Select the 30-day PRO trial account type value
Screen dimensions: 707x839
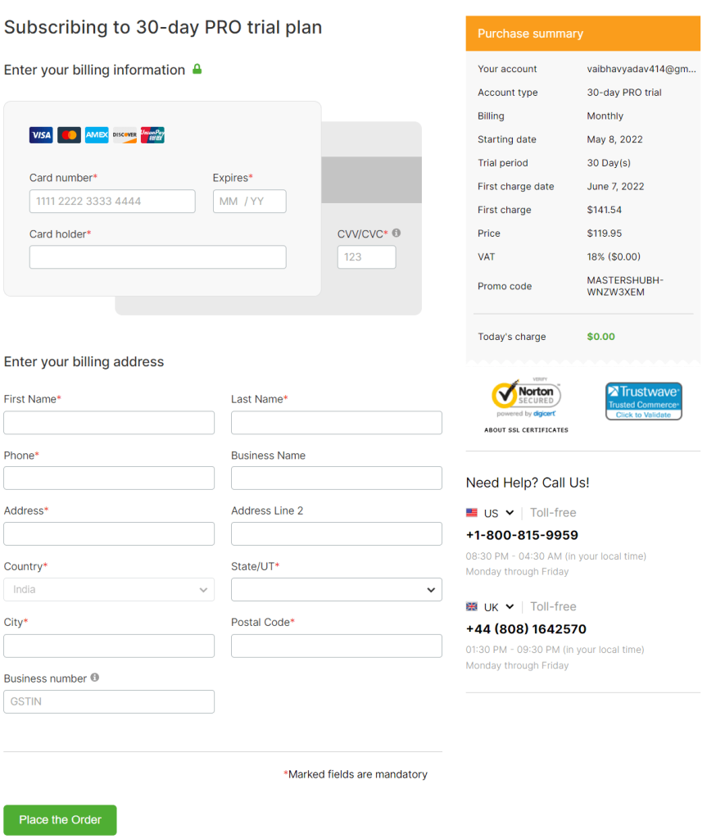(x=624, y=92)
